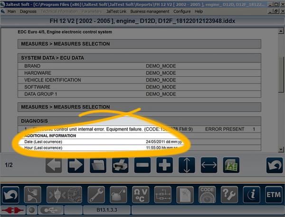This screenshot has height=217, width=285.
Task: Export report to Excel icon
Action: coord(231,165)
